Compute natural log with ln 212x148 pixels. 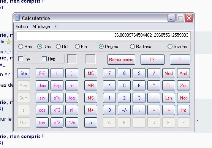click(72, 86)
